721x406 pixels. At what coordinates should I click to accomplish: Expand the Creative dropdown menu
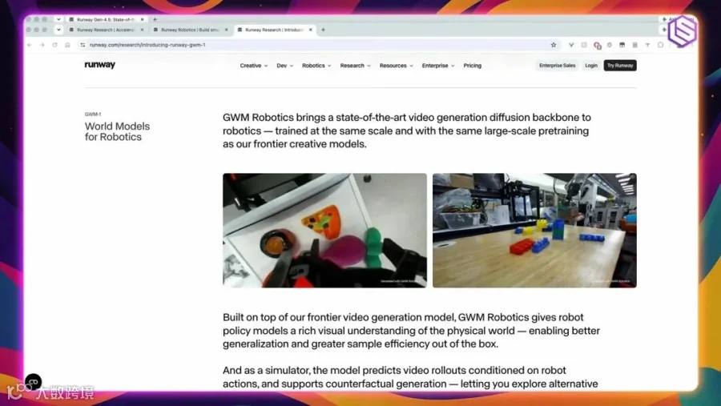pyautogui.click(x=253, y=66)
